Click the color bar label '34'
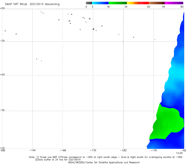 126,7
